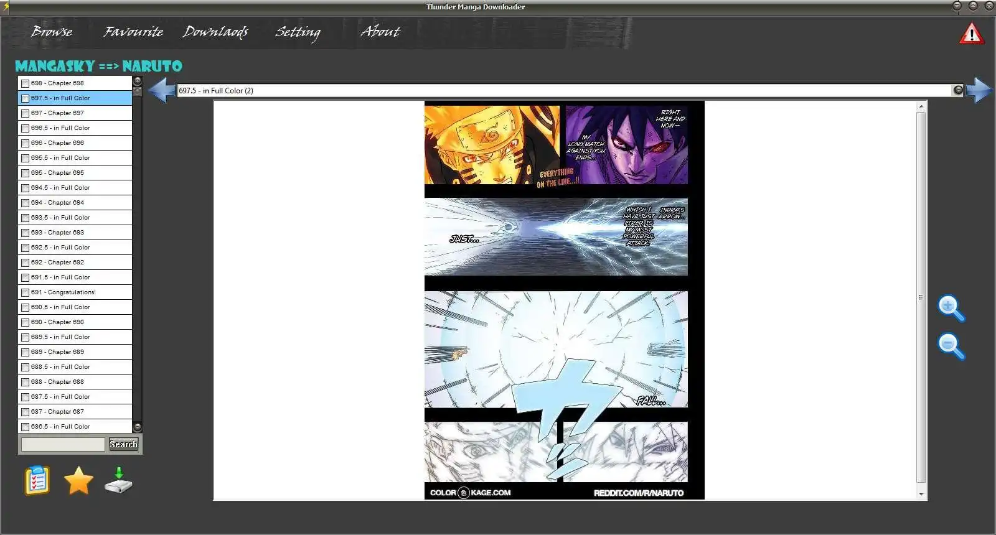Open the 697.5 - in Full Color (2) combo box

click(x=570, y=90)
